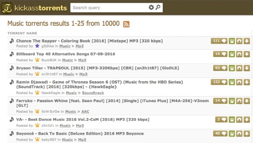
Task: Download arrow for Game of Thrones OST
Action: pos(247,82)
